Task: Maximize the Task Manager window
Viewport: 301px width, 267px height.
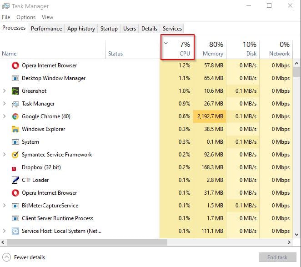Action: coord(269,5)
